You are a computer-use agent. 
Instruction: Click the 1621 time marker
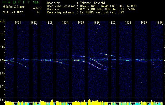(18, 23)
